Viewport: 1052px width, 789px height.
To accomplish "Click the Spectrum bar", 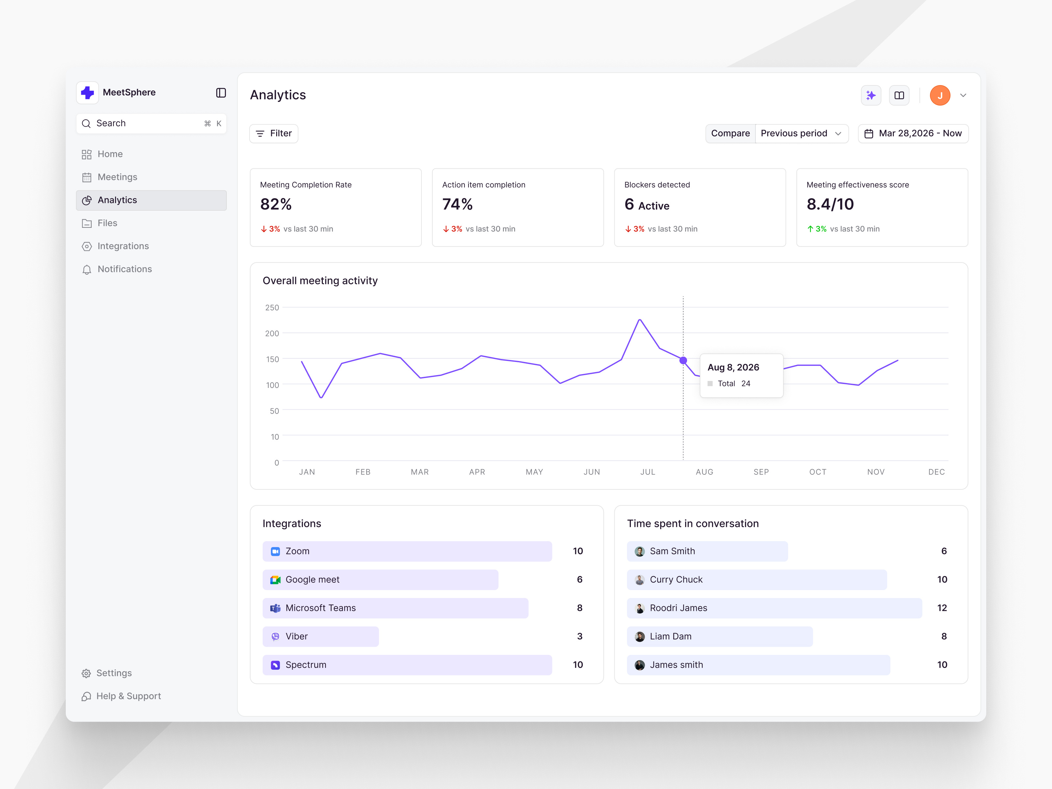I will click(407, 665).
